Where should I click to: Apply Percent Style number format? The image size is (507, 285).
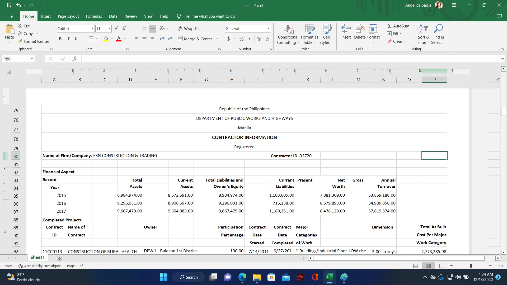tap(241, 39)
